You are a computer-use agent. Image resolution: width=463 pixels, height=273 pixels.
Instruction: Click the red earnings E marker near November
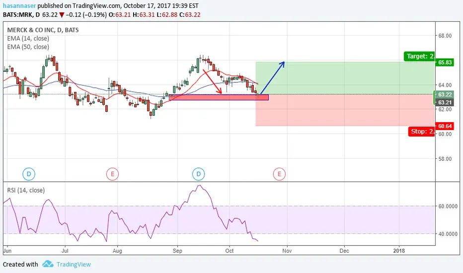[x=279, y=174]
